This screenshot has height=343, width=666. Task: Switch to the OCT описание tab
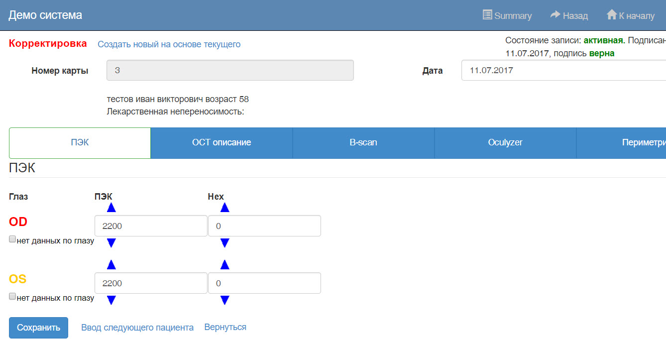click(x=222, y=143)
